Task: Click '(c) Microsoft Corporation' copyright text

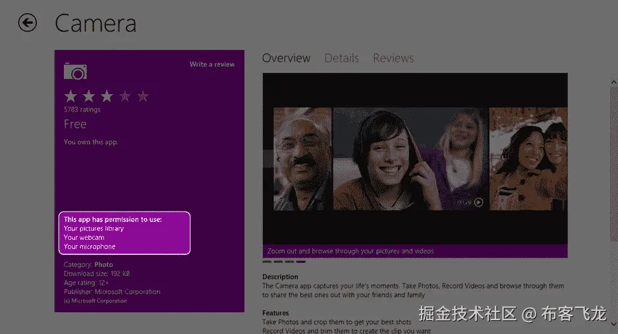Action: tap(96, 301)
